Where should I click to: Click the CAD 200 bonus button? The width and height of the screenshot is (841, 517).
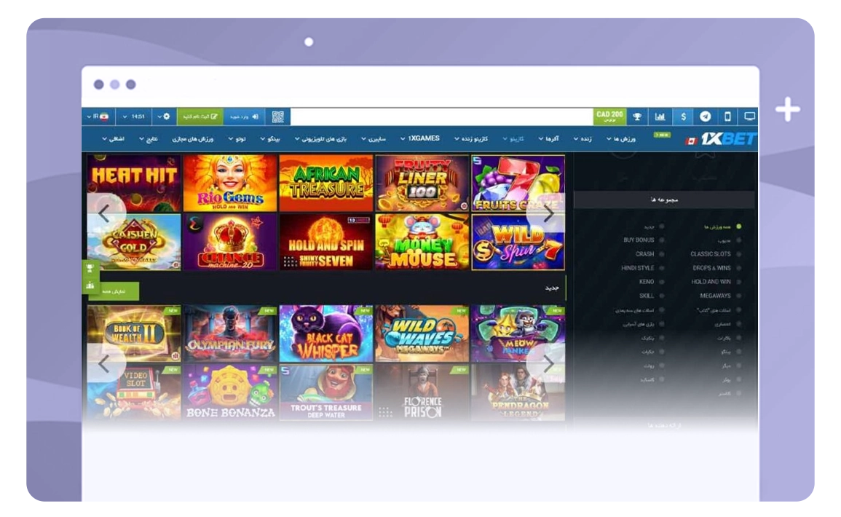click(609, 117)
